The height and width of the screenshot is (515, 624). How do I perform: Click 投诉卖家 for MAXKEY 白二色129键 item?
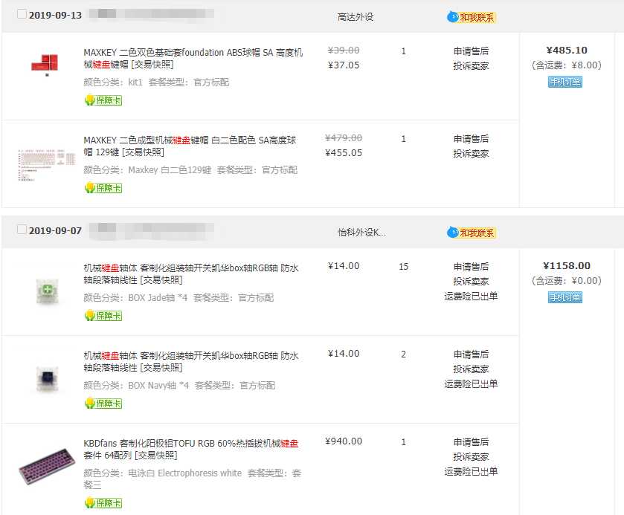(x=471, y=154)
